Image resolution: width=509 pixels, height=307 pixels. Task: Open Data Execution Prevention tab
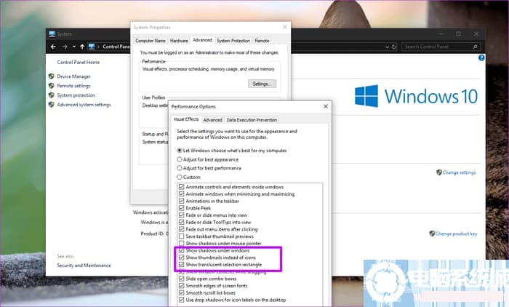252,120
